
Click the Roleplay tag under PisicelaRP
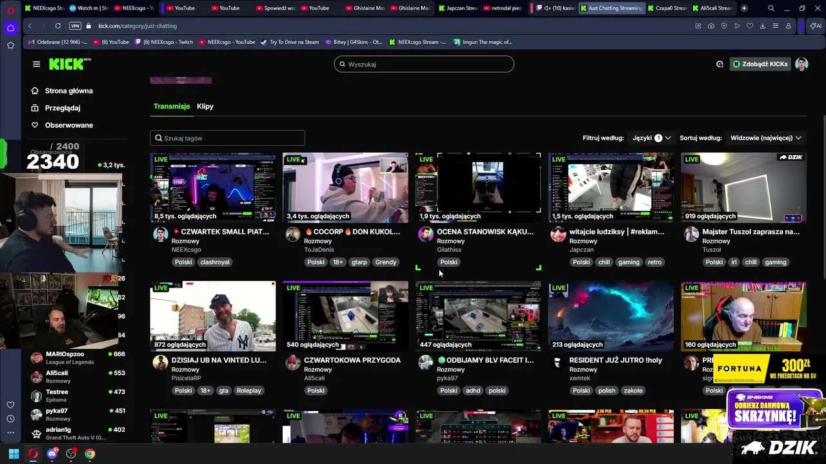[248, 391]
